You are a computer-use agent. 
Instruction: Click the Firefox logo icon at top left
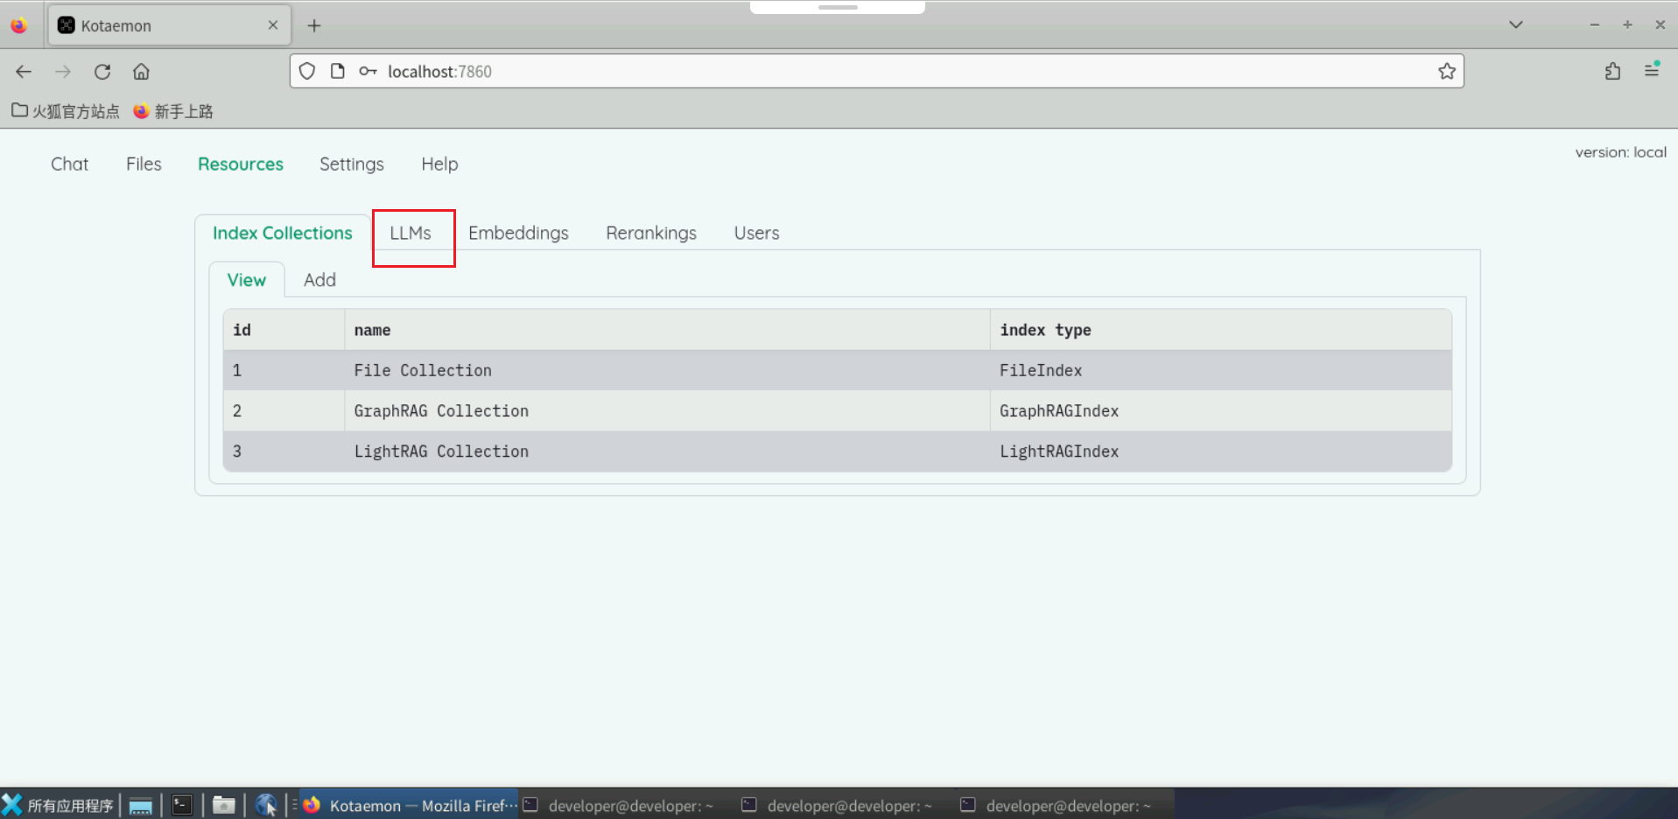(x=19, y=25)
